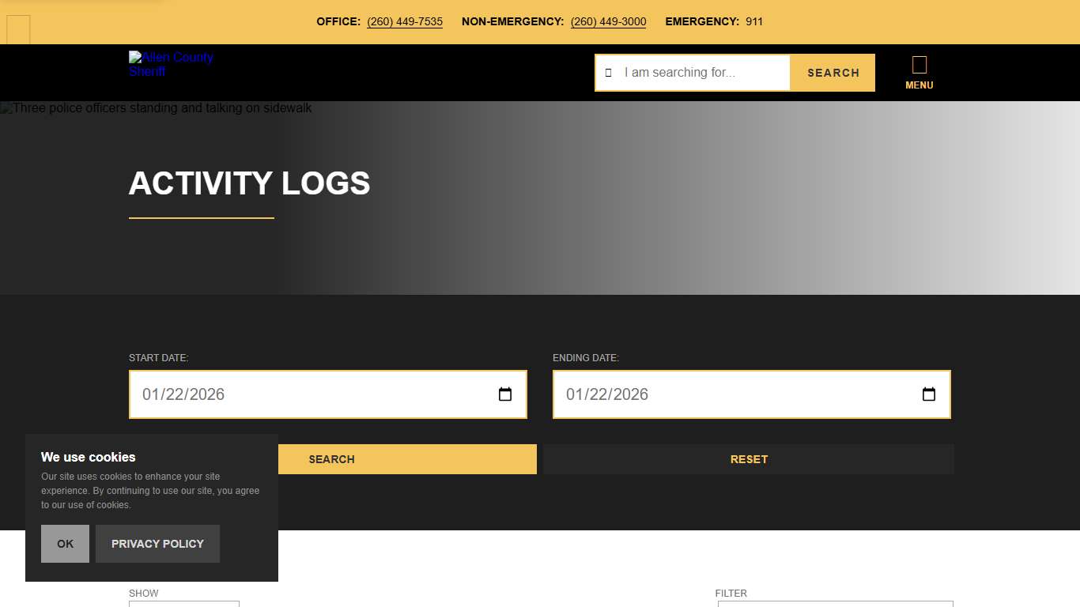Dial the office number (260) 449-7535
The height and width of the screenshot is (607, 1080).
tap(405, 21)
